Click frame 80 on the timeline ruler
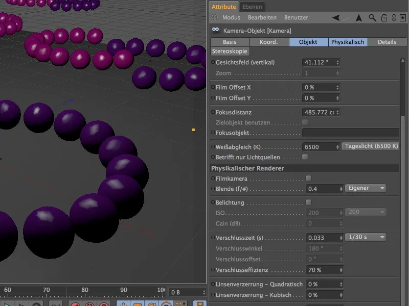This screenshot has width=409, height=306. pyautogui.click(x=84, y=290)
